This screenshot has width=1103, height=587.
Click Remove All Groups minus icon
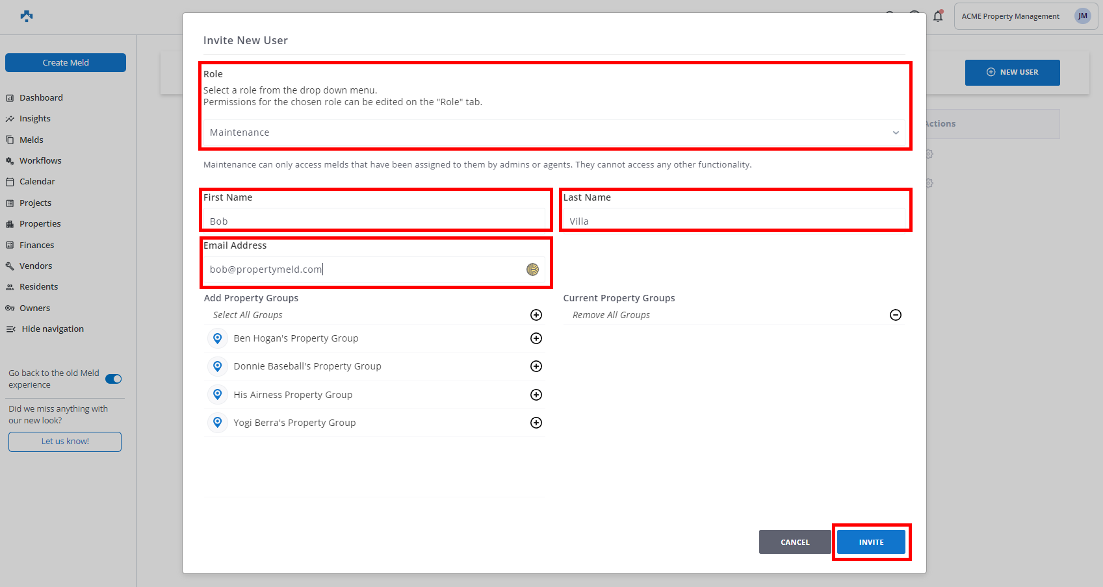pyautogui.click(x=895, y=315)
